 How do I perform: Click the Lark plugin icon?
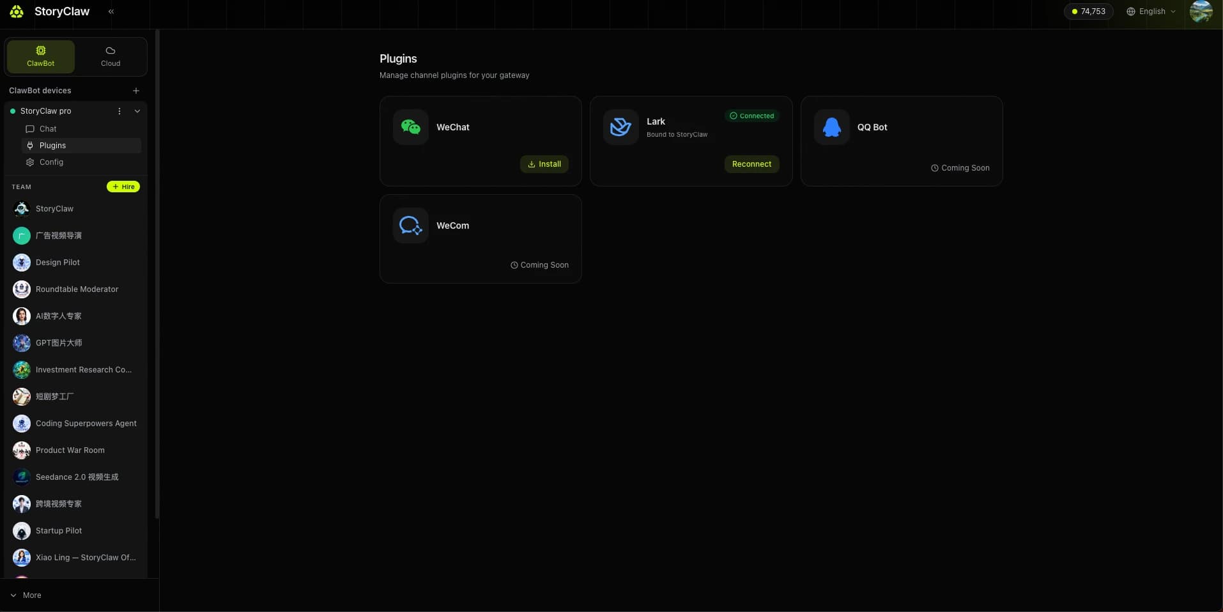coord(621,127)
